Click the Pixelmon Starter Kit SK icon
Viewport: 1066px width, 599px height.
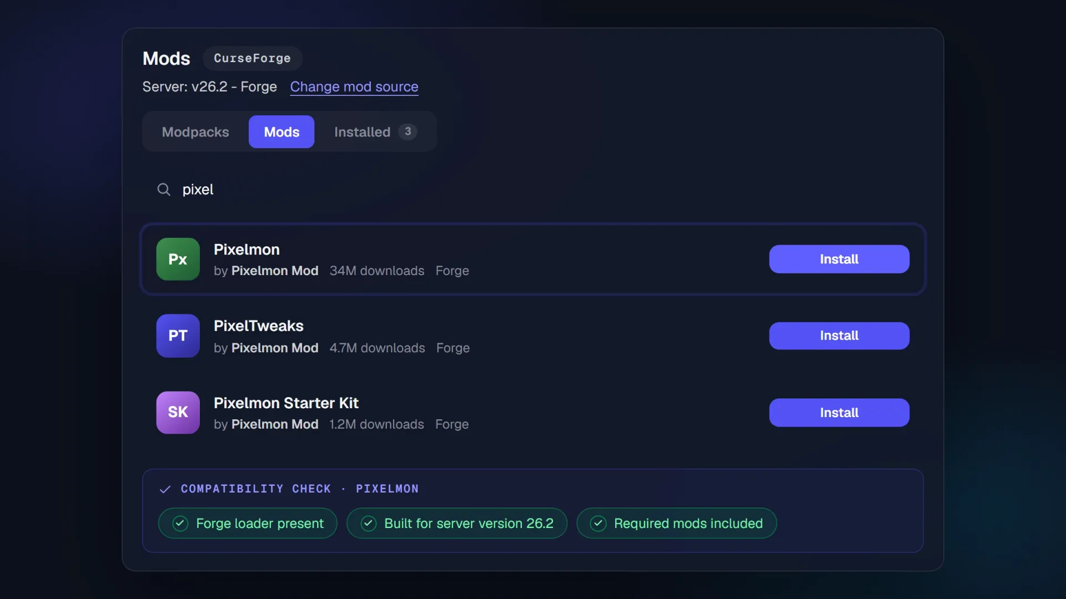coord(178,412)
